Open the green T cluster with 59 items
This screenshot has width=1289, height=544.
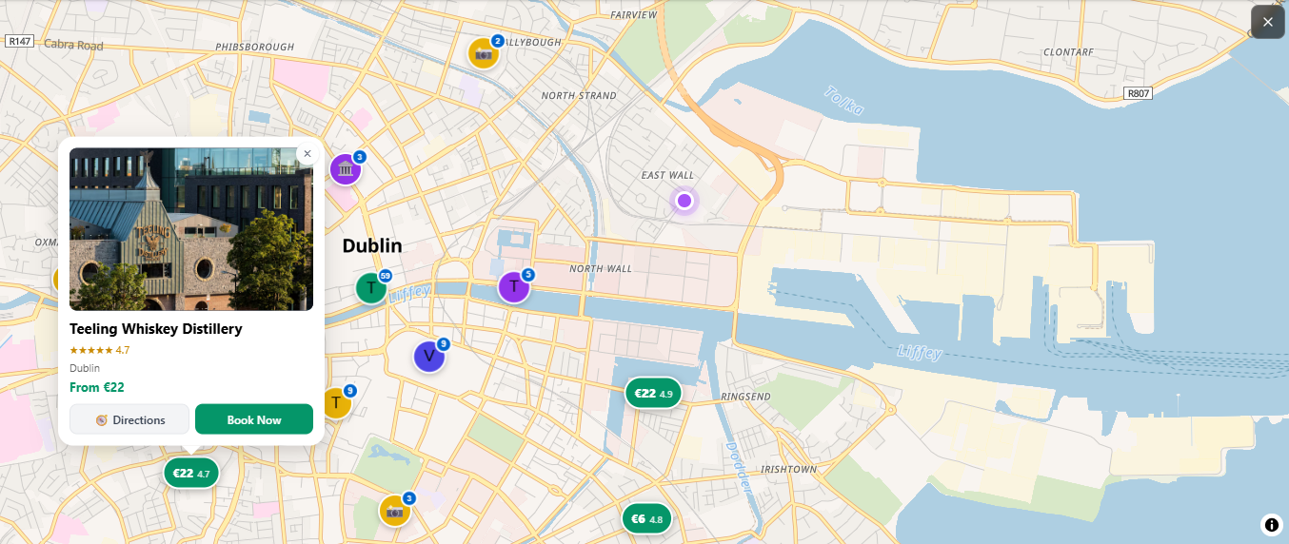coord(371,287)
